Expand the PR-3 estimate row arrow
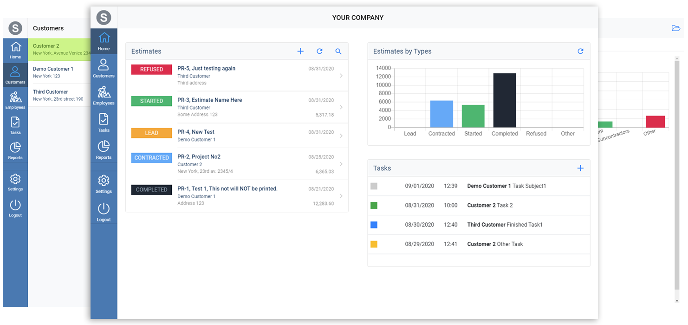 341,107
